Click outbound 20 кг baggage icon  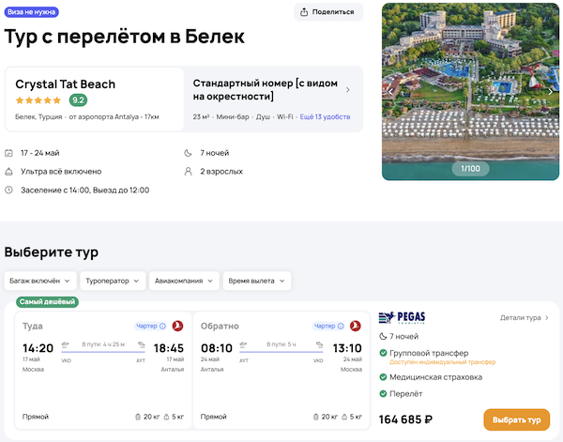click(x=138, y=416)
